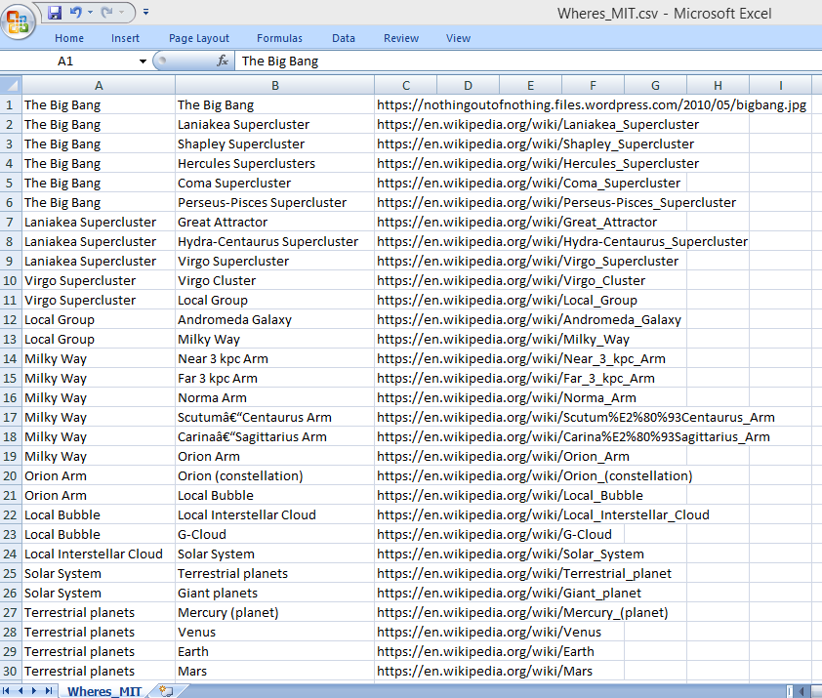Open Customize Quick Access Toolbar dropdown

(145, 12)
